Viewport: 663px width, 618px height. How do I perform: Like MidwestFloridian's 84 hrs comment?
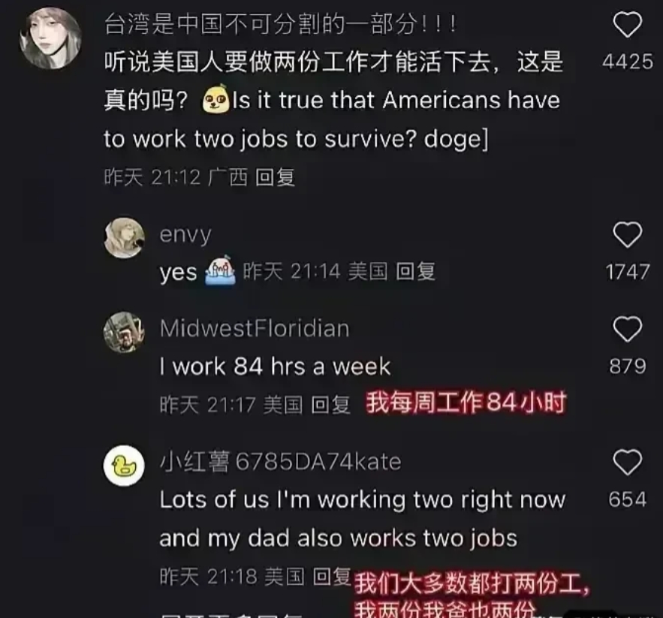tap(628, 329)
